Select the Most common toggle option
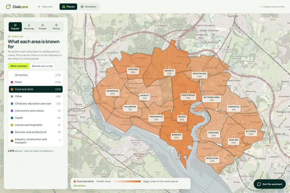 click(x=19, y=66)
